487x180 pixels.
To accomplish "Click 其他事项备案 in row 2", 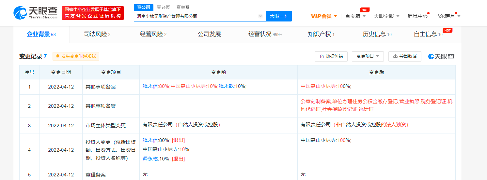I will click(101, 106).
